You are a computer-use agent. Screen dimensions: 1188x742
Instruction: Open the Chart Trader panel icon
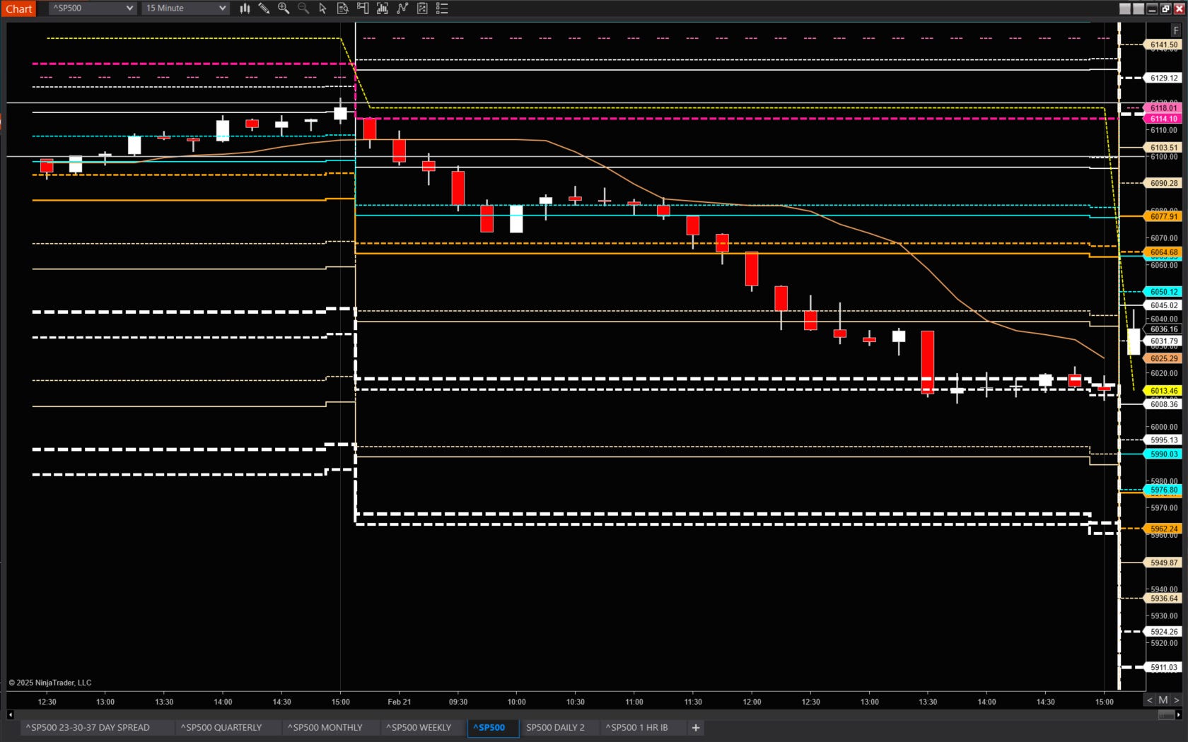pos(362,8)
